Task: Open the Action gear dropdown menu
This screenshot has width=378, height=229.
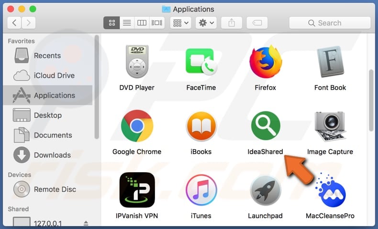Action: coord(206,23)
